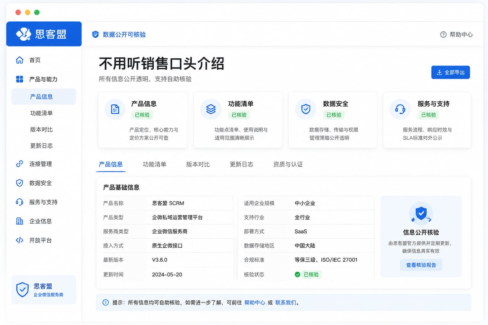
Task: Click the update date 2024-05-20
Action: point(166,274)
